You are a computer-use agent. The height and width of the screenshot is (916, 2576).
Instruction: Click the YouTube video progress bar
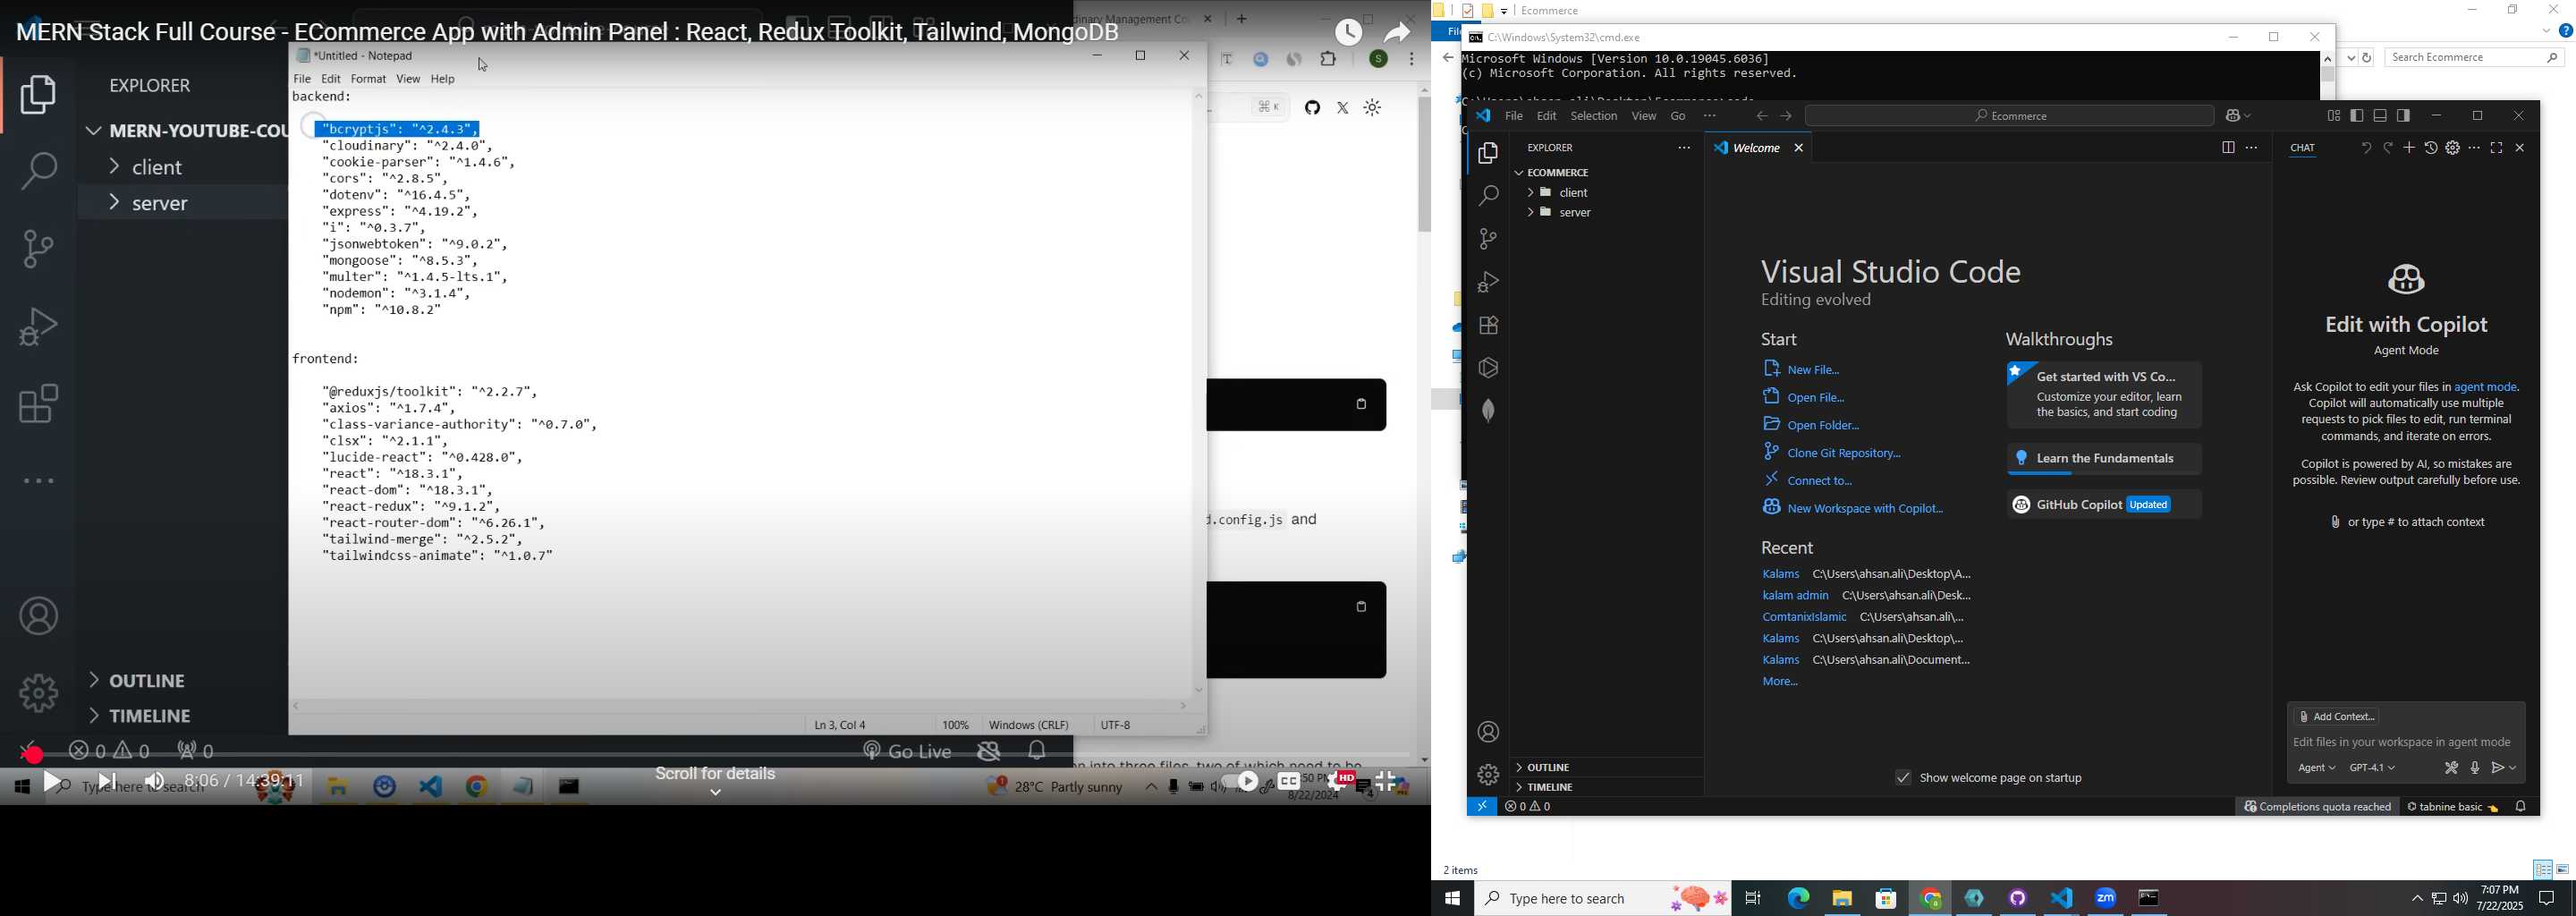(716, 753)
